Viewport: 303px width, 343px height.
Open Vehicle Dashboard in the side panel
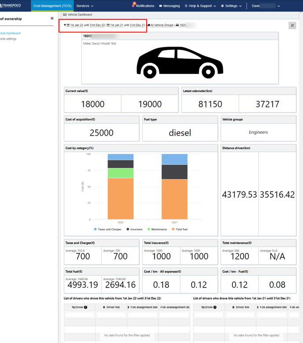pyautogui.click(x=10, y=33)
